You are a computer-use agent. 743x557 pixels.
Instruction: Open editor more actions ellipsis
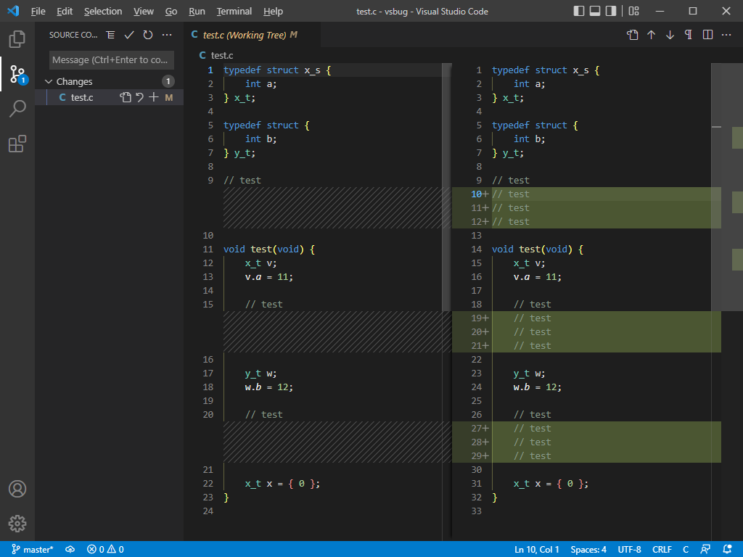[x=726, y=35]
